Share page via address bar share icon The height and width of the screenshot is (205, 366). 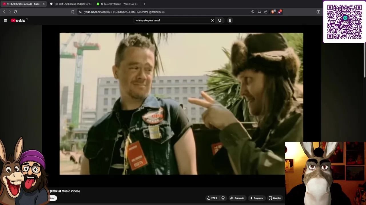pos(266,12)
